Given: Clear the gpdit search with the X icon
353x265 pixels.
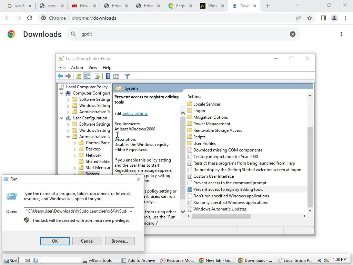Looking at the screenshot, I should coord(293,34).
